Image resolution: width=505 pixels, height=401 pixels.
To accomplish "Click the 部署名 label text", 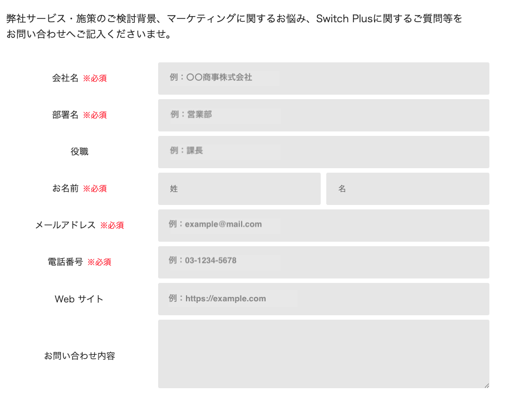I will [65, 115].
